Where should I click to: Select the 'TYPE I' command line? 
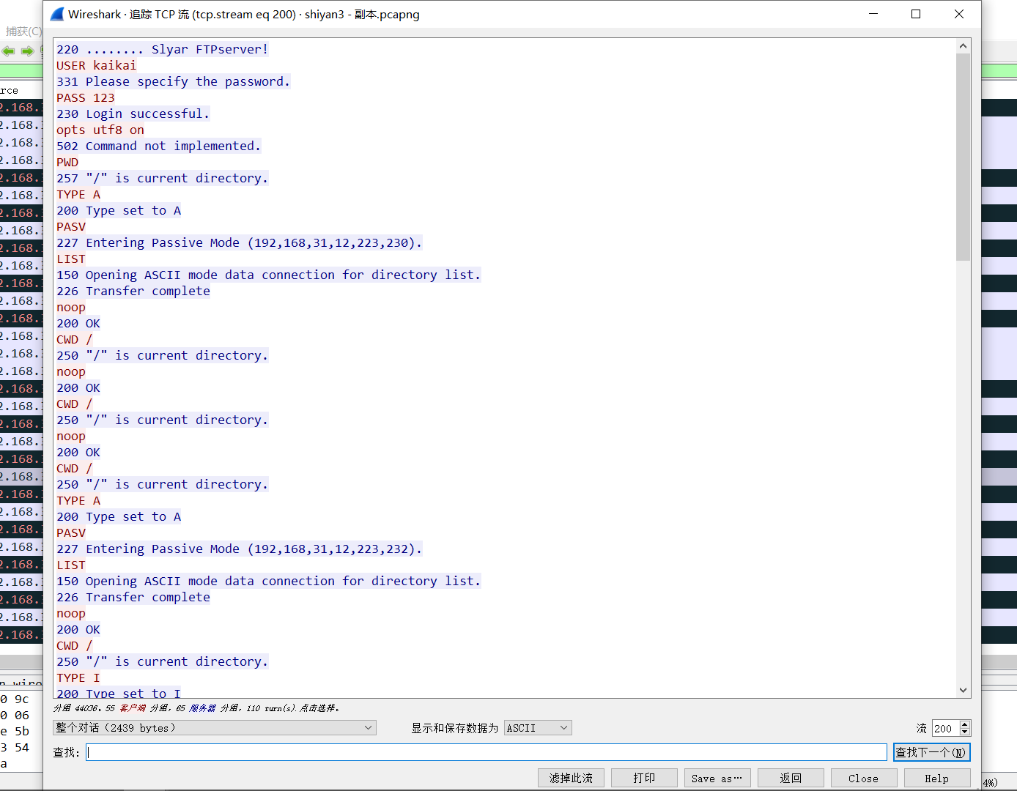coord(78,677)
